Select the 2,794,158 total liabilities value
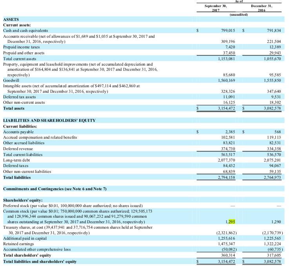 (227, 177)
